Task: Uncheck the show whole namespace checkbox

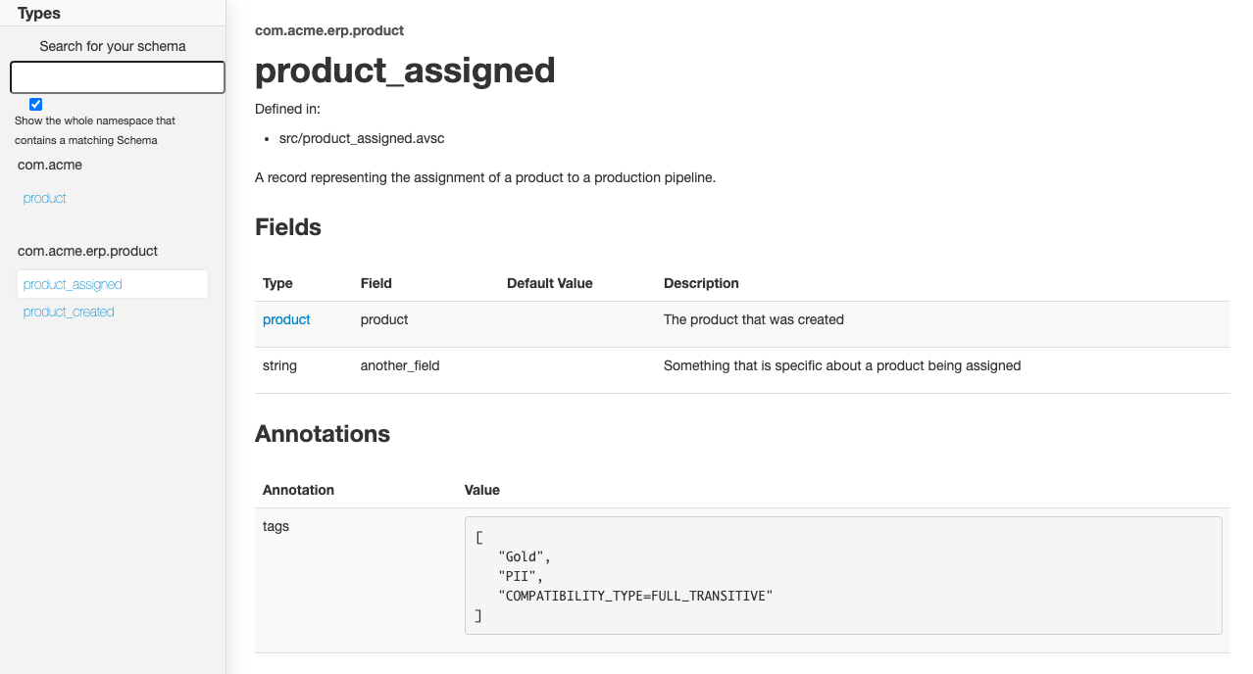Action: click(x=36, y=104)
